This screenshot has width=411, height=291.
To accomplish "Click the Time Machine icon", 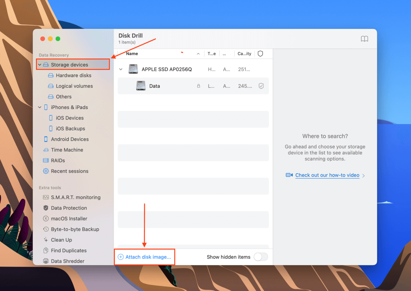I will (x=46, y=150).
